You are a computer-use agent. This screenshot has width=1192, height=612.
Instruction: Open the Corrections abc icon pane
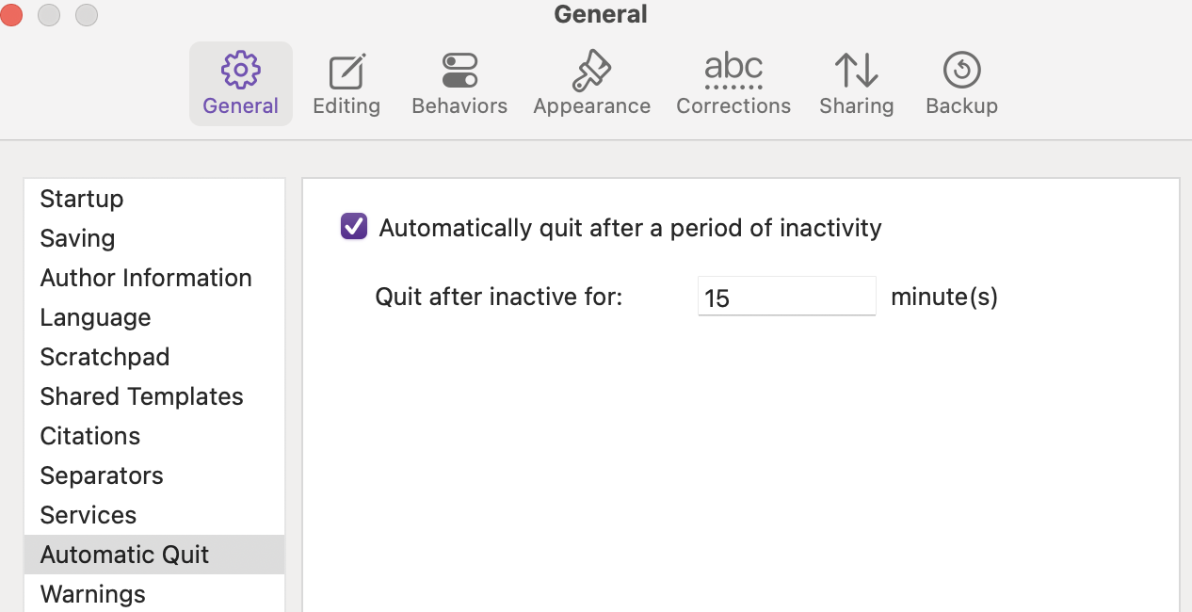(x=733, y=71)
